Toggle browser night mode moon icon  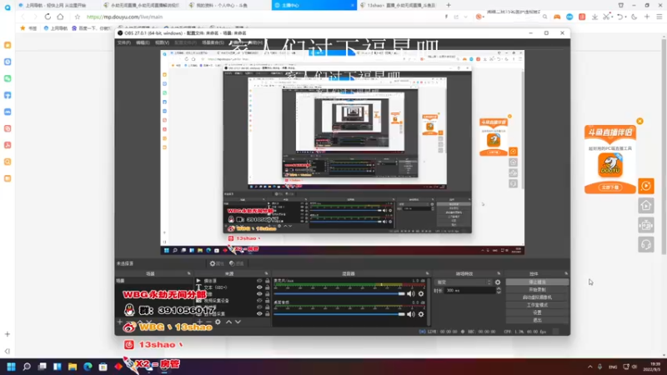(634, 17)
